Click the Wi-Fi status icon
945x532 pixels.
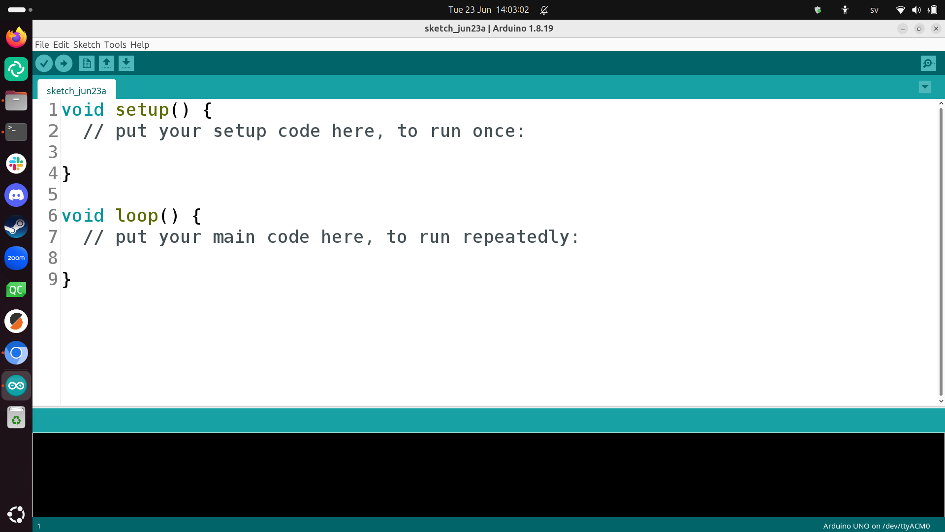coord(900,10)
